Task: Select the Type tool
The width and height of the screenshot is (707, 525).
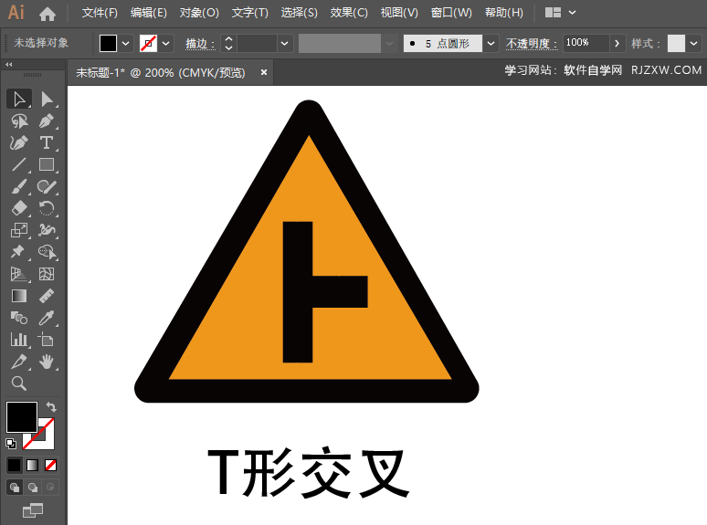Action: point(47,142)
